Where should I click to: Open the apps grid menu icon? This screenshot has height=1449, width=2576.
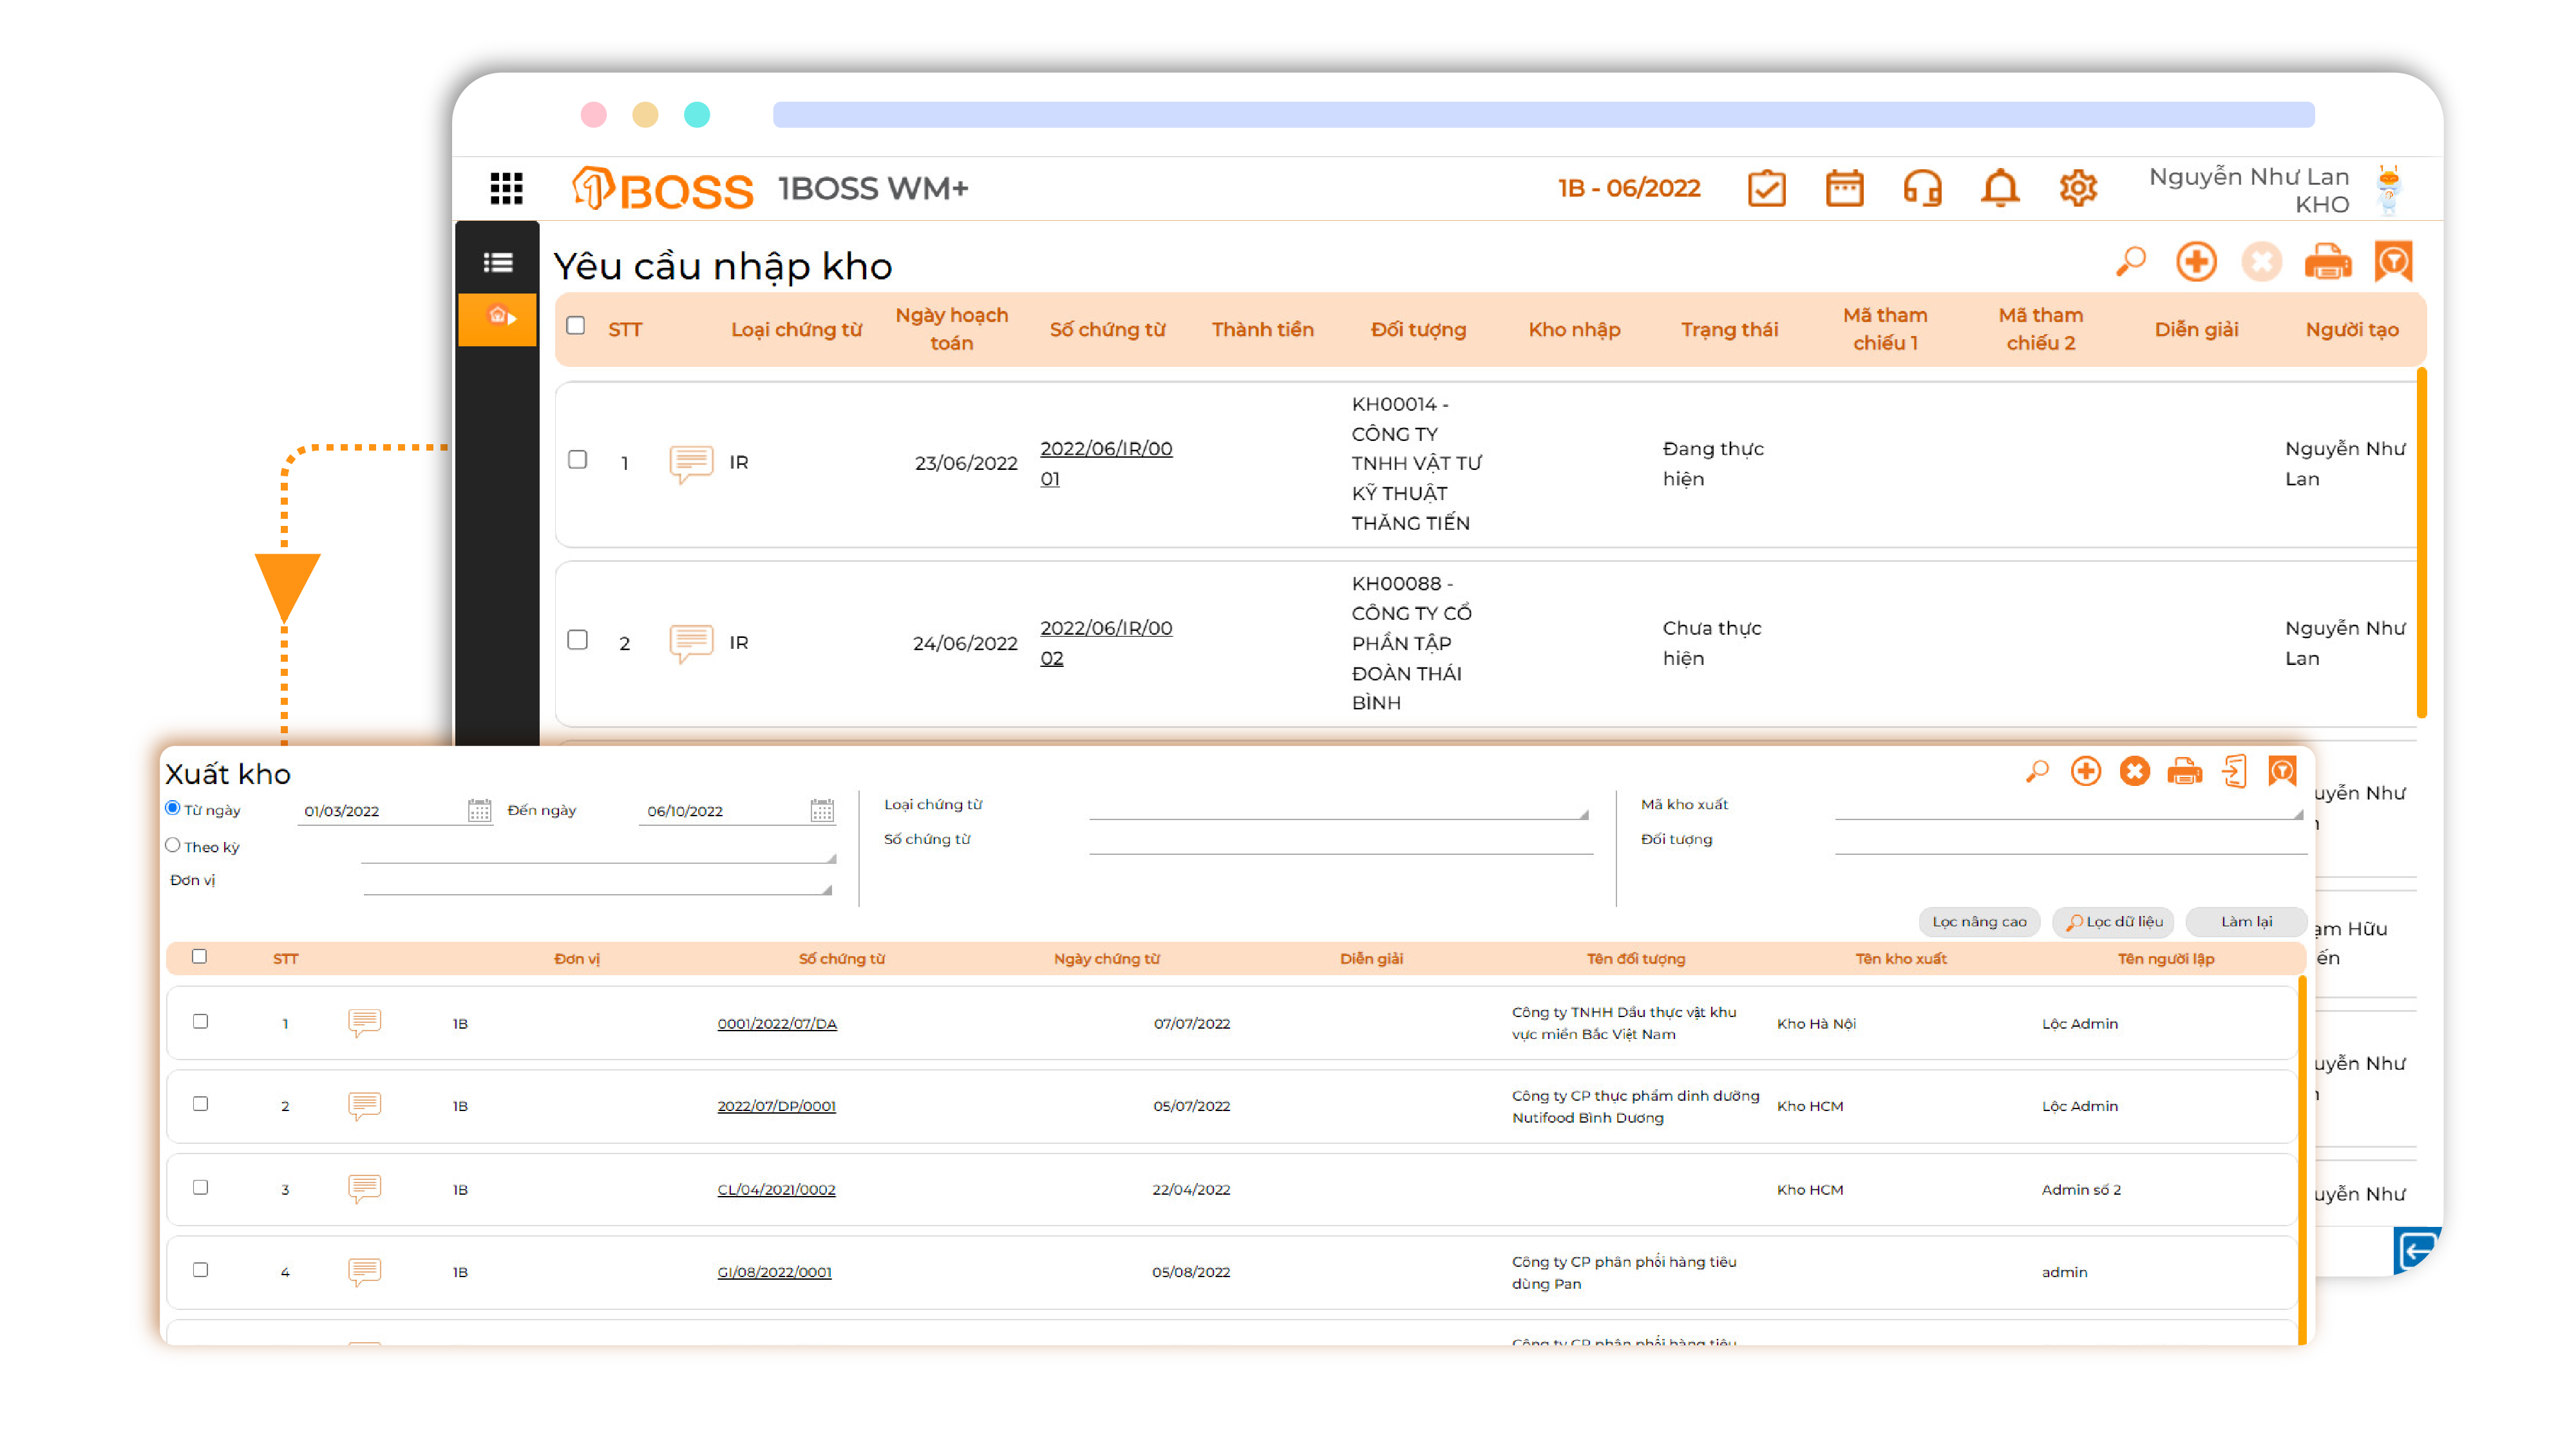(x=506, y=188)
